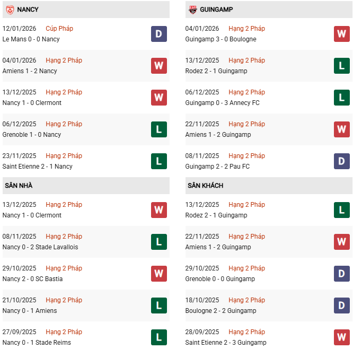Click D badge for Le Mans 0-0 Nancy

[158, 34]
